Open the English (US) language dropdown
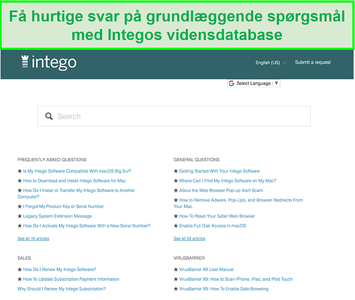The width and height of the screenshot is (355, 300). pos(270,62)
